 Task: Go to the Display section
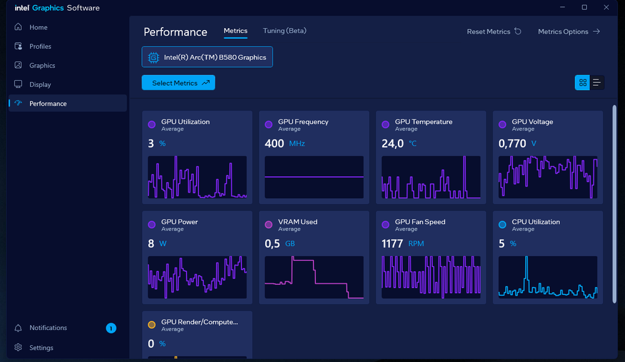coord(40,84)
